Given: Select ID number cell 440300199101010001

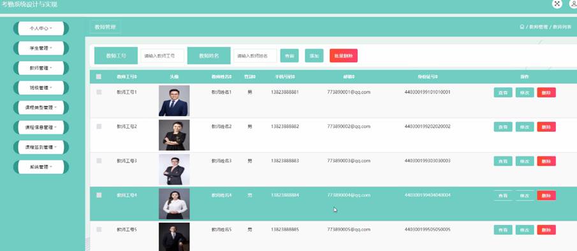Looking at the screenshot, I should click(x=427, y=92).
